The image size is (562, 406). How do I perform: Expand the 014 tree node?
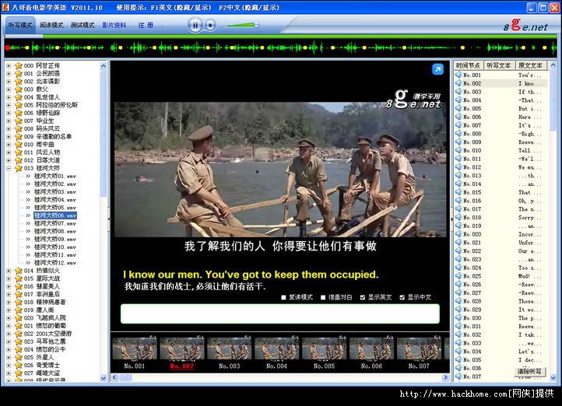click(9, 271)
